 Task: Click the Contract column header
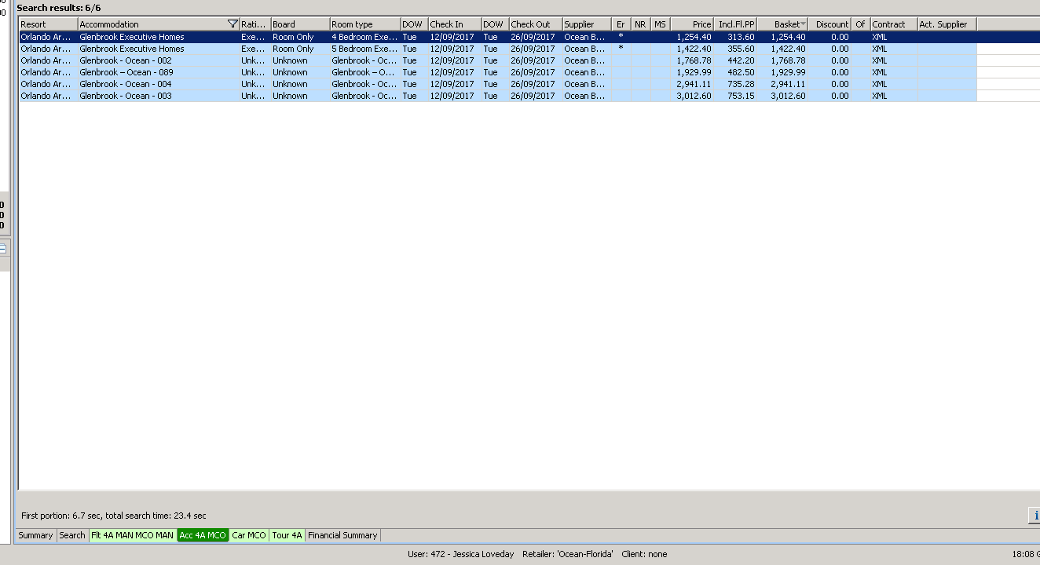pos(893,24)
